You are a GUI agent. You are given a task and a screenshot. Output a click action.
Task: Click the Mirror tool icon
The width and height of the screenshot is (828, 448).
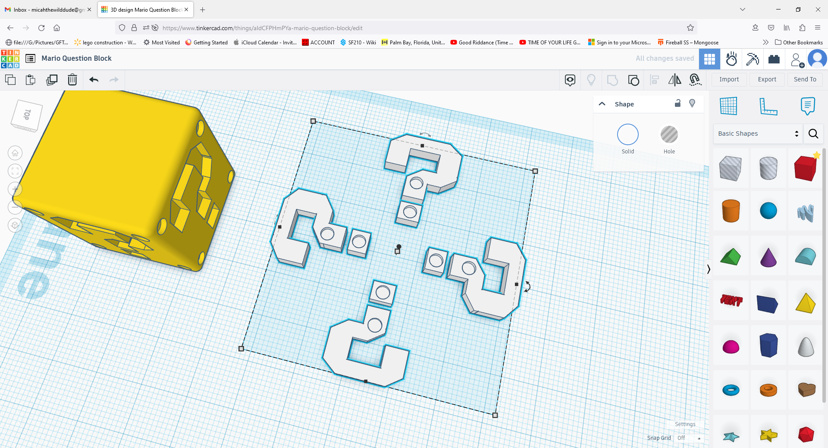(675, 80)
